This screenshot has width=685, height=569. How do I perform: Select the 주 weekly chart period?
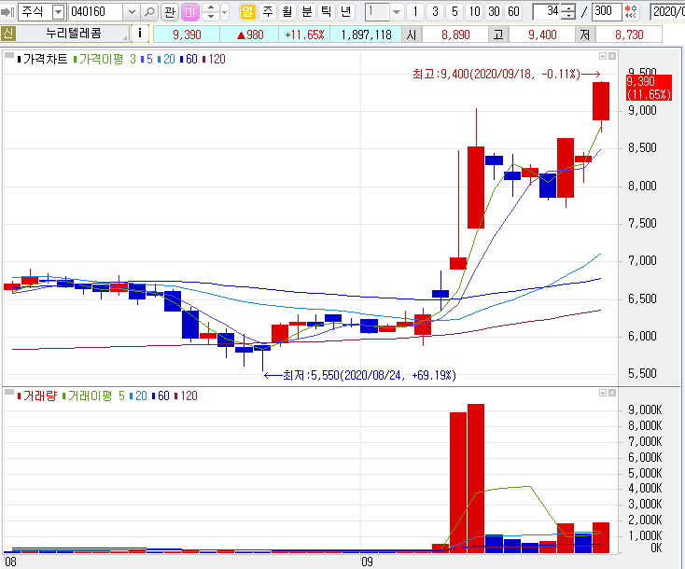[x=267, y=11]
